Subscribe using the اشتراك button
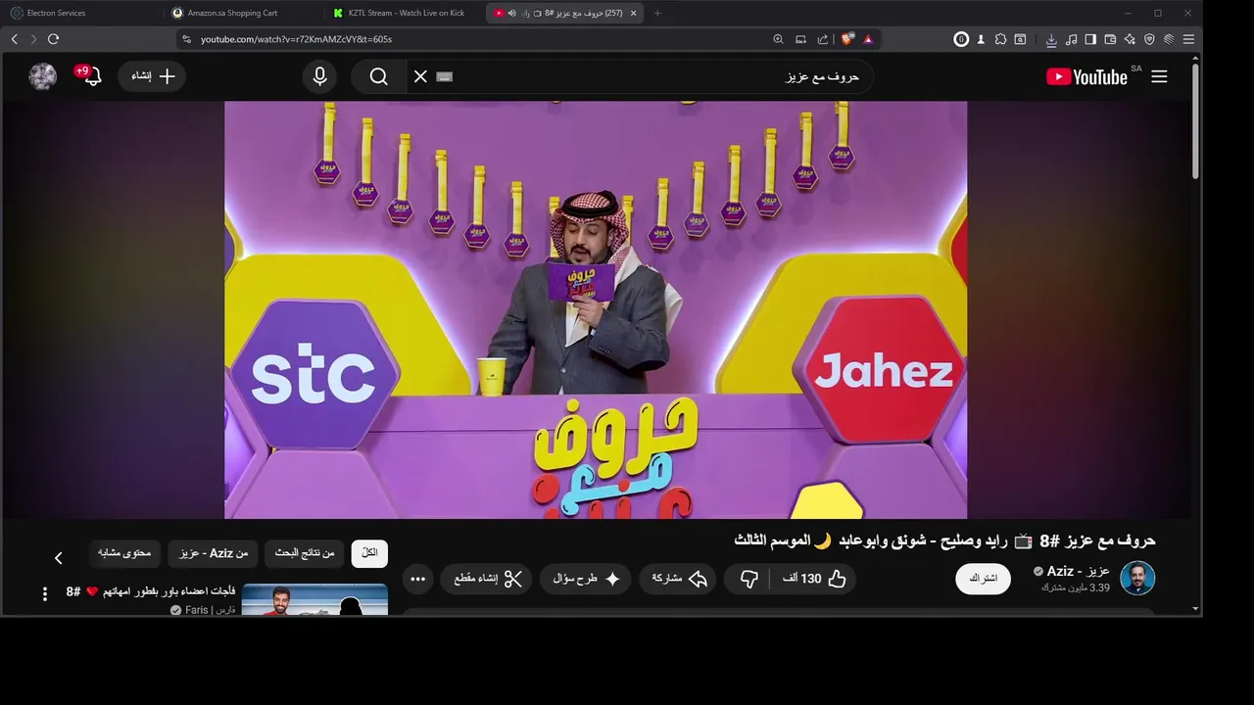The height and width of the screenshot is (705, 1254). 983,579
